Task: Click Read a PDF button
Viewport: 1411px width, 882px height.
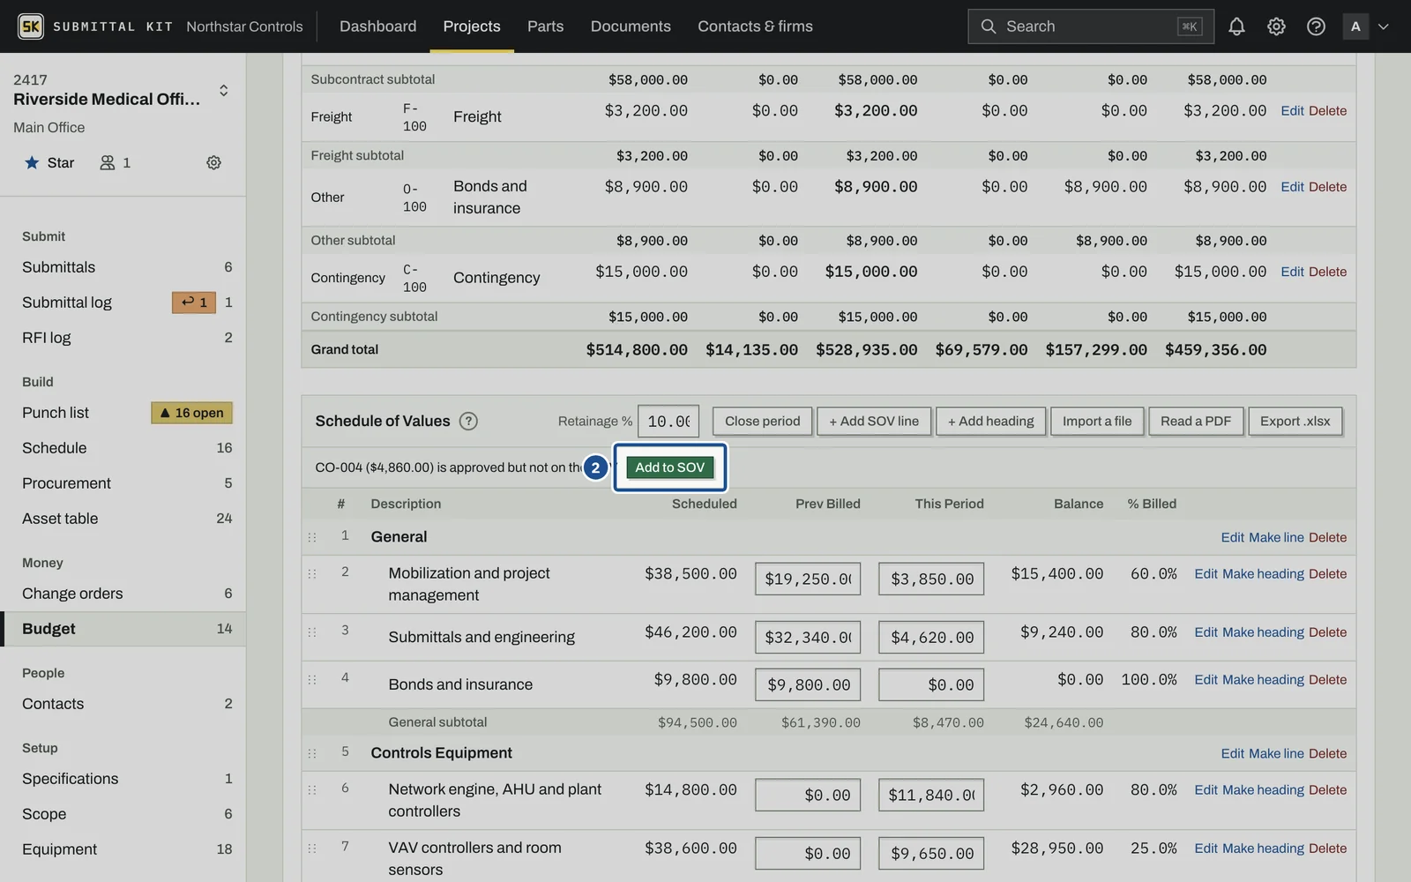Action: pyautogui.click(x=1196, y=422)
